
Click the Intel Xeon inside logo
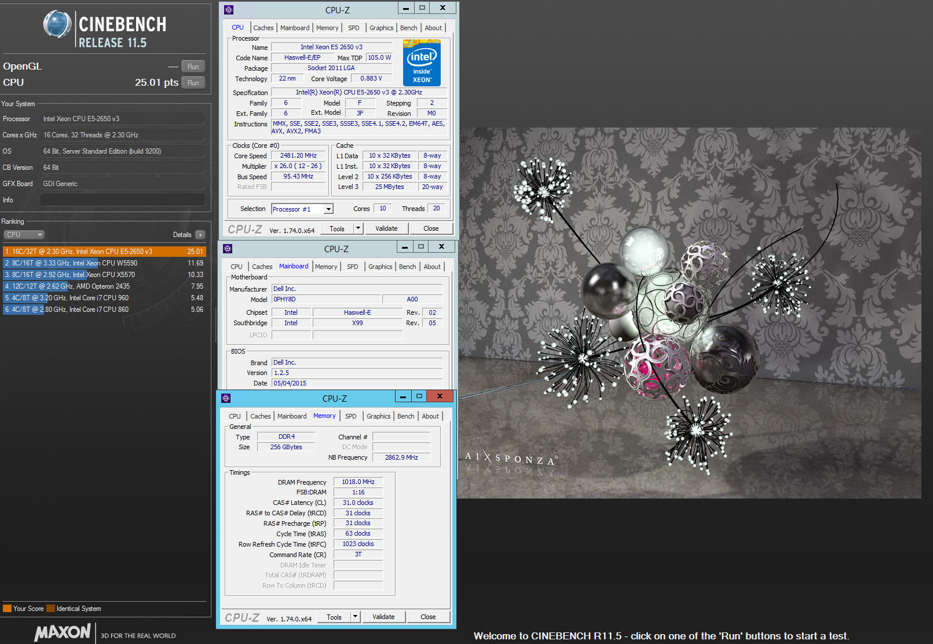pos(422,63)
